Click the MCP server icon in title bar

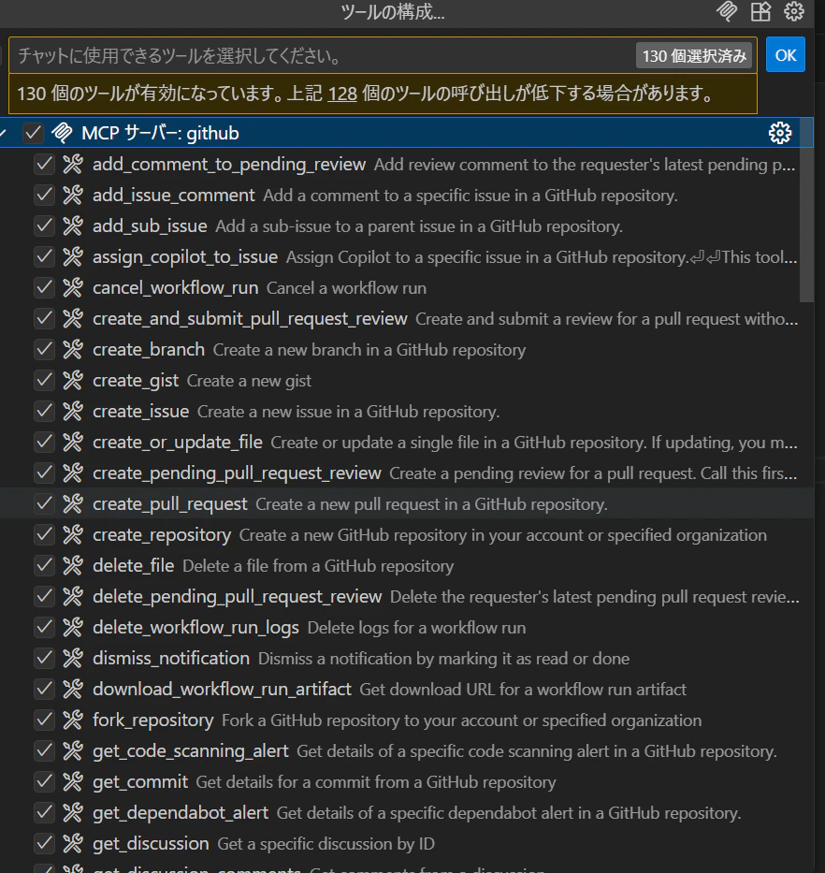[x=727, y=11]
